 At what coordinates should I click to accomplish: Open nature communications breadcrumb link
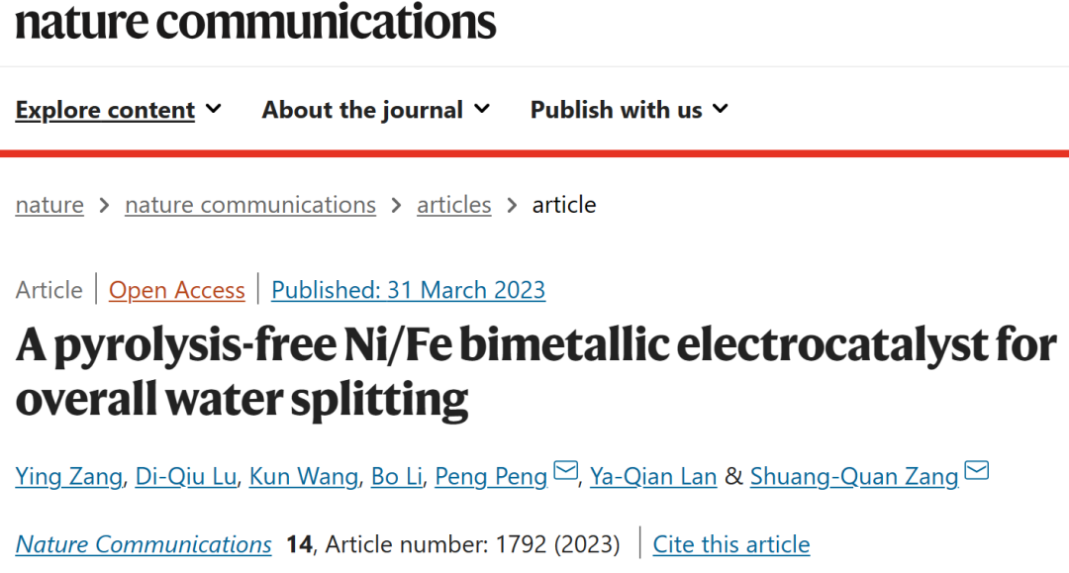pyautogui.click(x=250, y=205)
